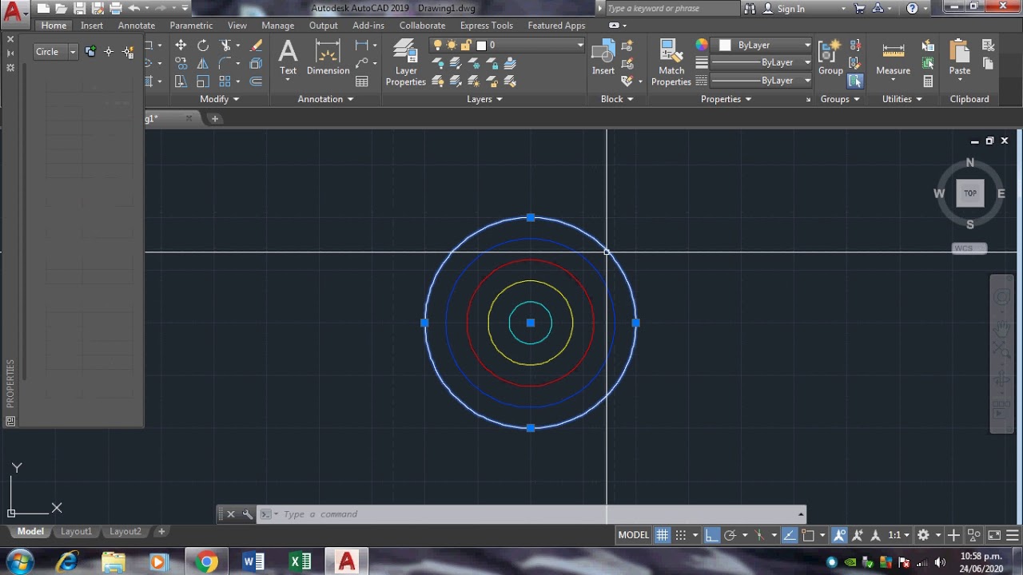Select the Rectangular Array tool

[x=225, y=81]
